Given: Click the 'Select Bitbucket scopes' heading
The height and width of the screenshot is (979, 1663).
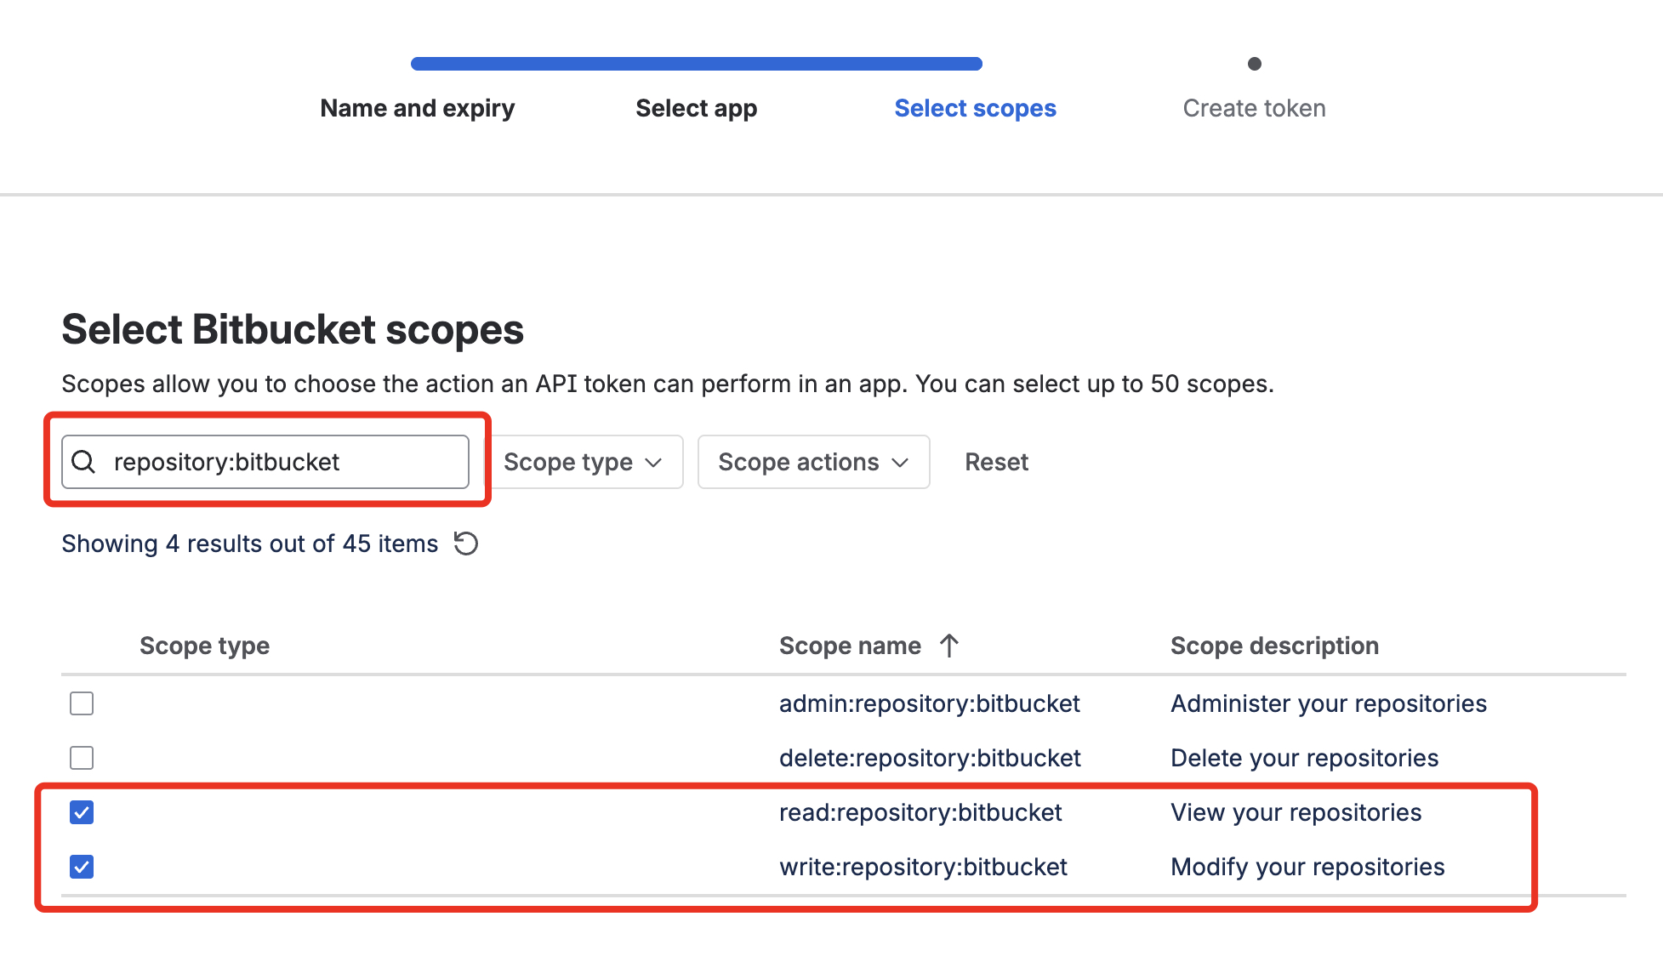Looking at the screenshot, I should (293, 330).
